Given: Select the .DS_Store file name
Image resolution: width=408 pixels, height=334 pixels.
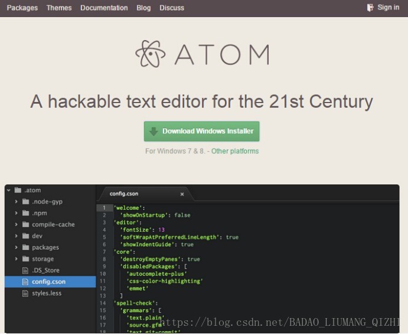Looking at the screenshot, I should click(45, 270).
